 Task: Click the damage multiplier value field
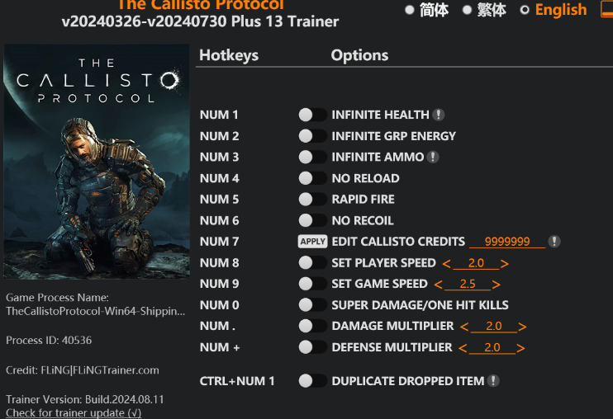(x=494, y=326)
